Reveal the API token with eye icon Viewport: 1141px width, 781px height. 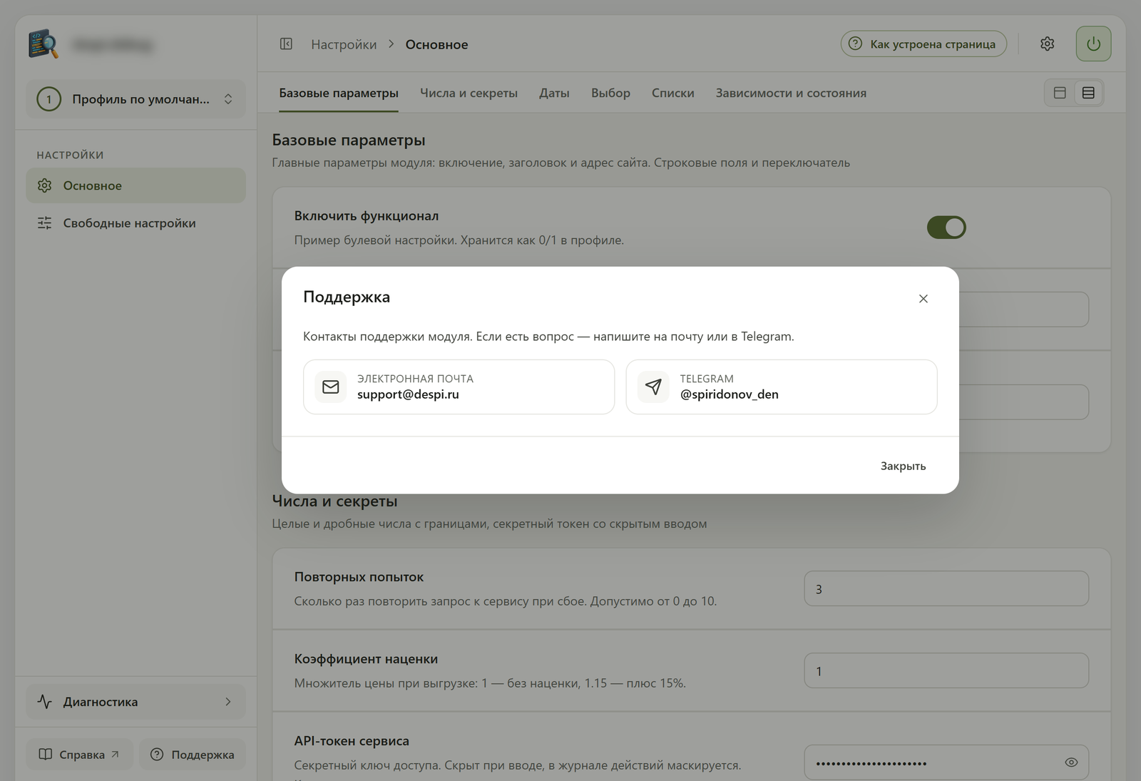[x=1071, y=762]
